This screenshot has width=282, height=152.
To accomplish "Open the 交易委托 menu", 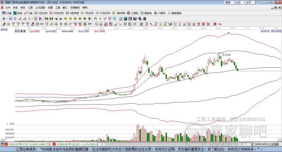I will (75, 7).
